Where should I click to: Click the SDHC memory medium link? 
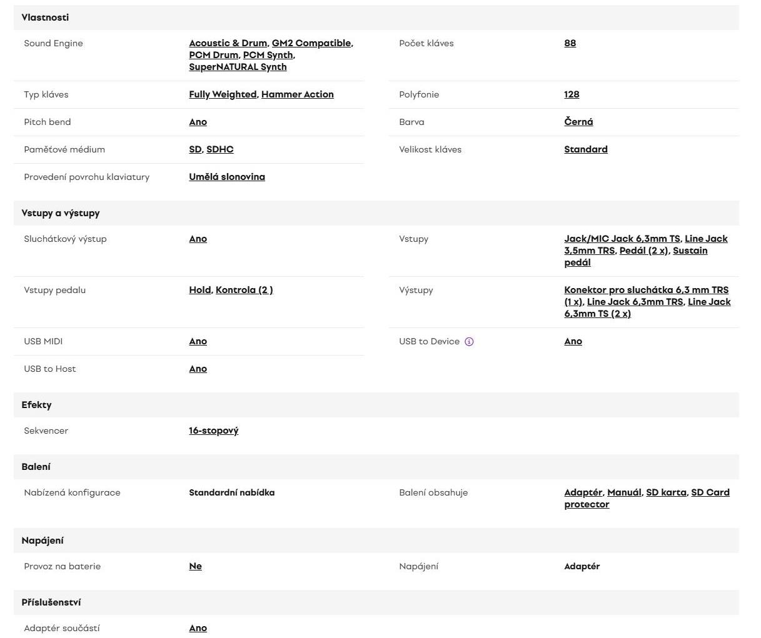[x=219, y=149]
